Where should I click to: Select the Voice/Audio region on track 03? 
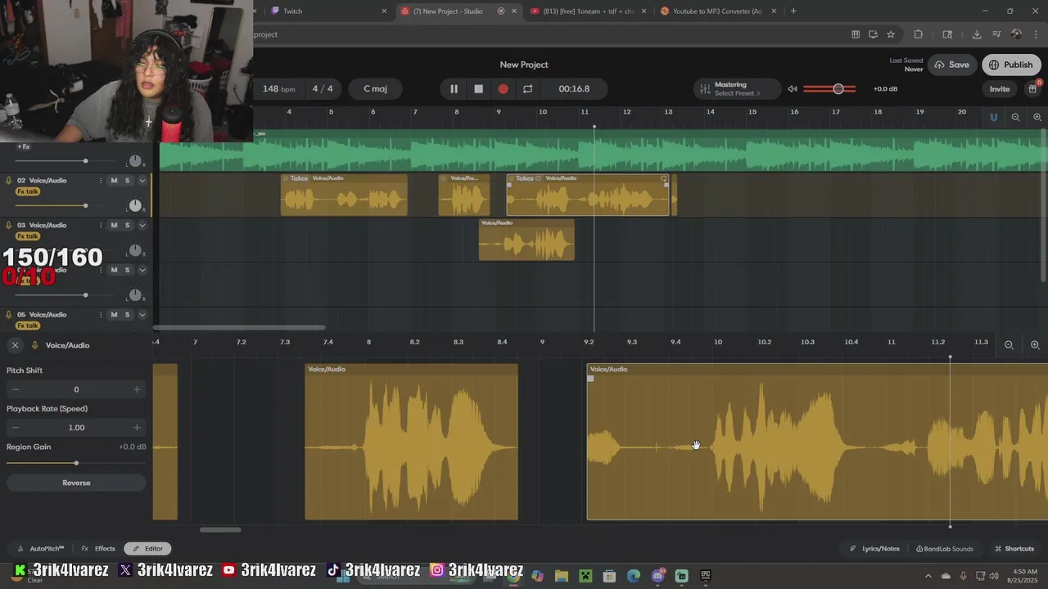click(526, 240)
